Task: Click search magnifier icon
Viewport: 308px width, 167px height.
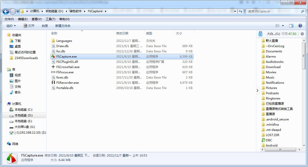Action: click(x=303, y=11)
